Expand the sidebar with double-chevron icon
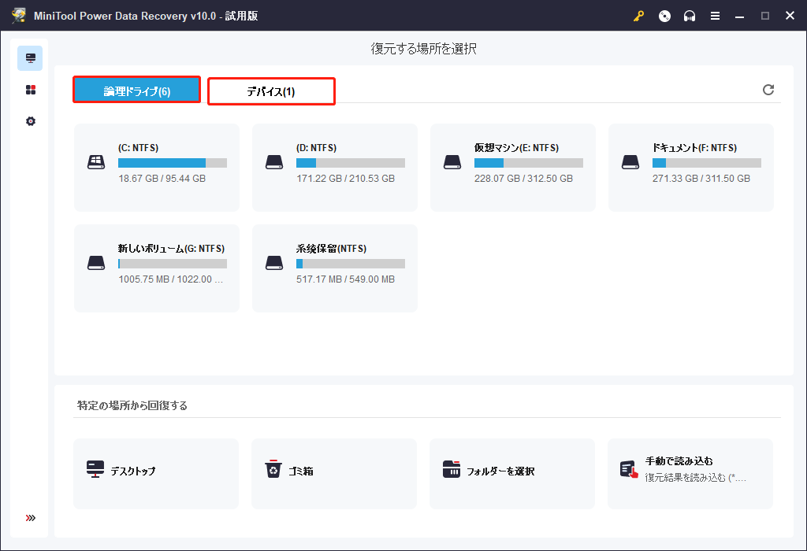 31,518
